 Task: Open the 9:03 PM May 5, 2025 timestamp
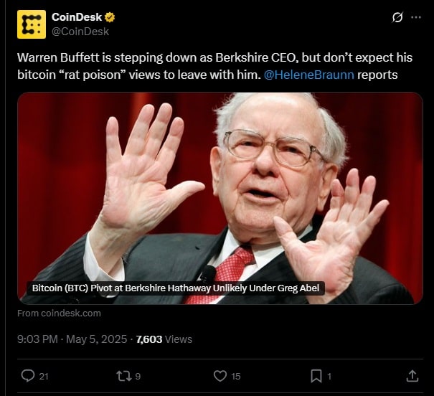point(72,339)
